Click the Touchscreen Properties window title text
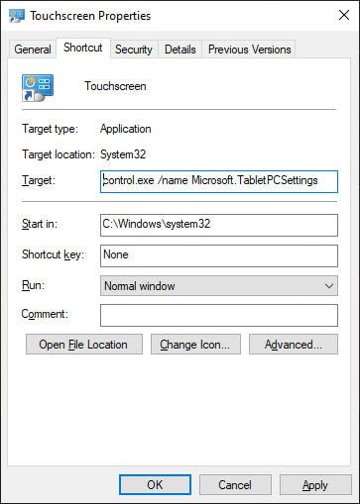 pyautogui.click(x=90, y=16)
